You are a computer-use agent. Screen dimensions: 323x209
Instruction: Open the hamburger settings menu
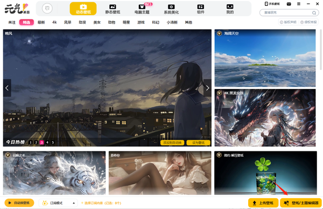click(x=298, y=4)
